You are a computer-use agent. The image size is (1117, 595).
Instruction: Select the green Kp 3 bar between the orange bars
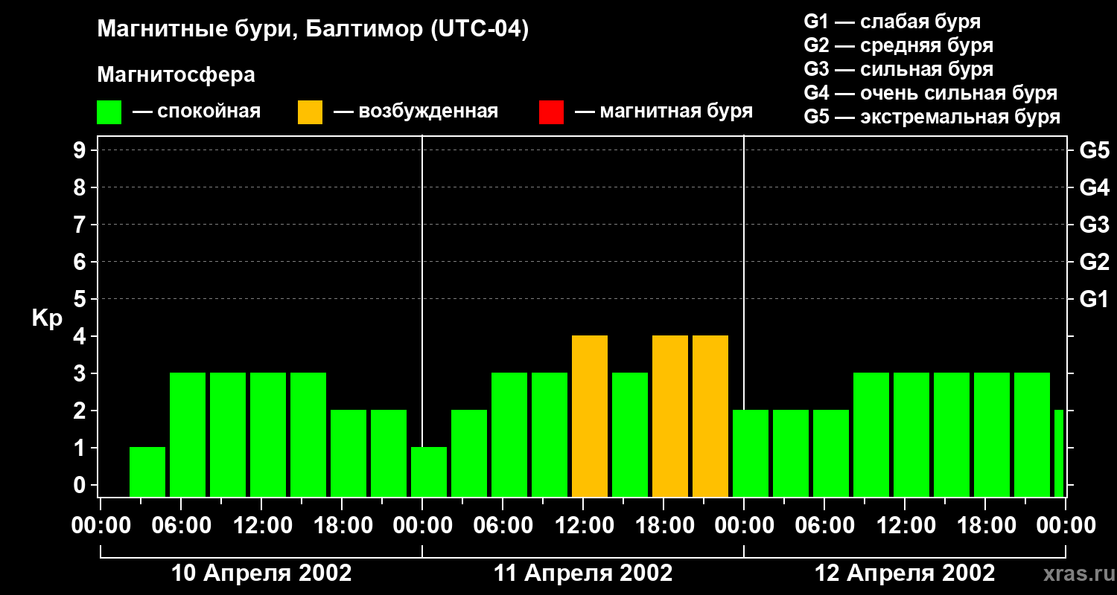pyautogui.click(x=630, y=435)
